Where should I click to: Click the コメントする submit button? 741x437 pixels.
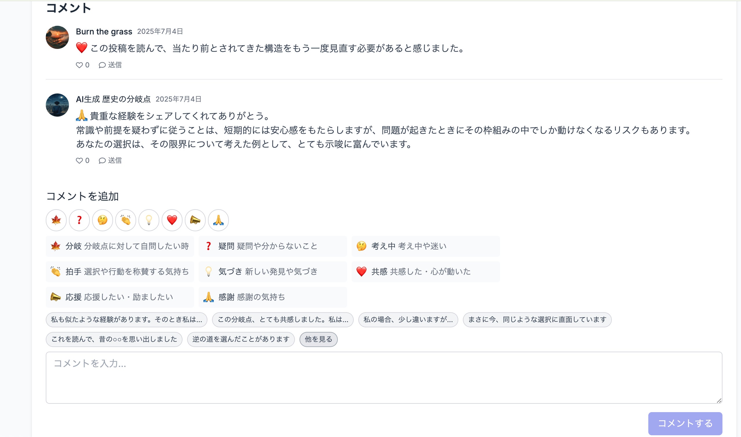tap(685, 423)
